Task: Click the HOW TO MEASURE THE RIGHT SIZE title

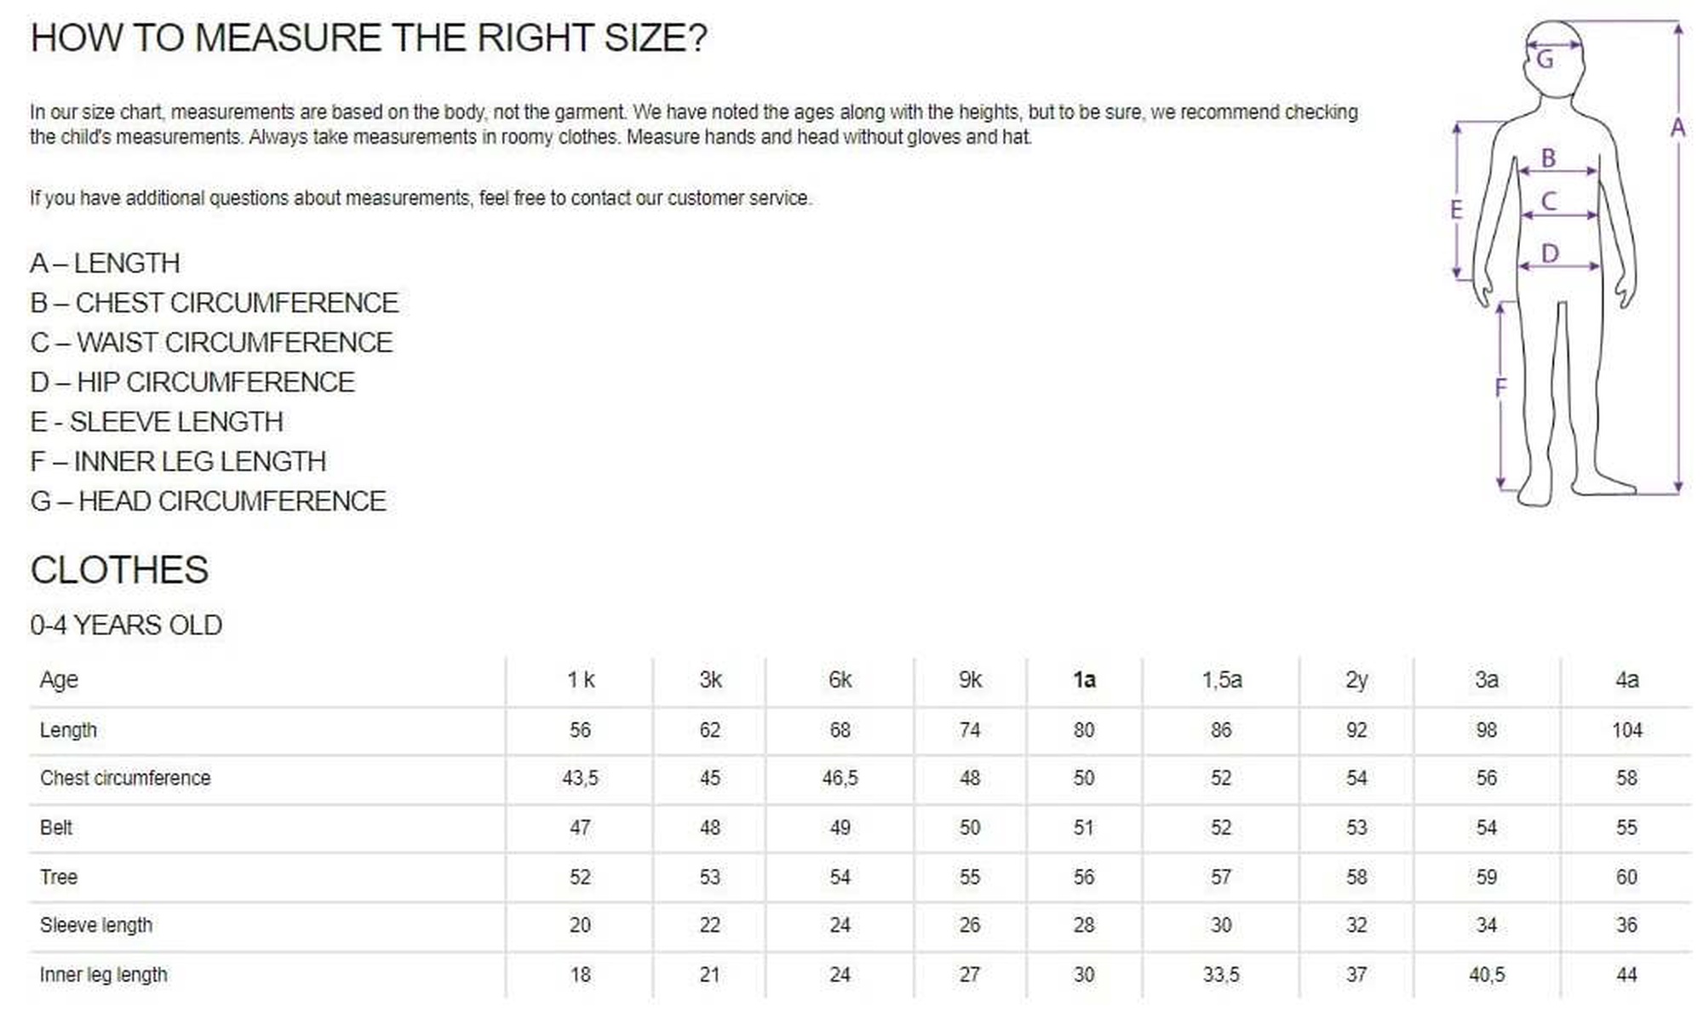Action: [369, 38]
